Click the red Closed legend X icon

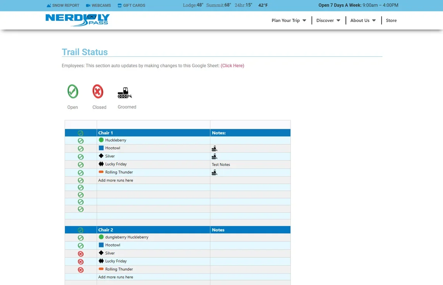tap(98, 92)
